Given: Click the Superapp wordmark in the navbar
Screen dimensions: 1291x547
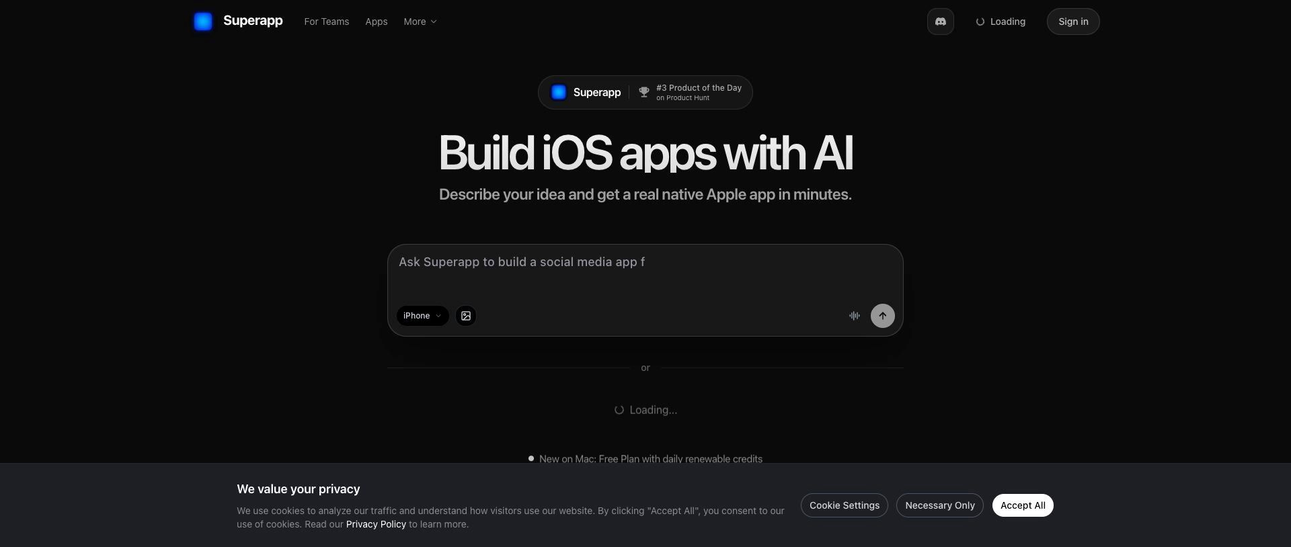Looking at the screenshot, I should (x=253, y=21).
